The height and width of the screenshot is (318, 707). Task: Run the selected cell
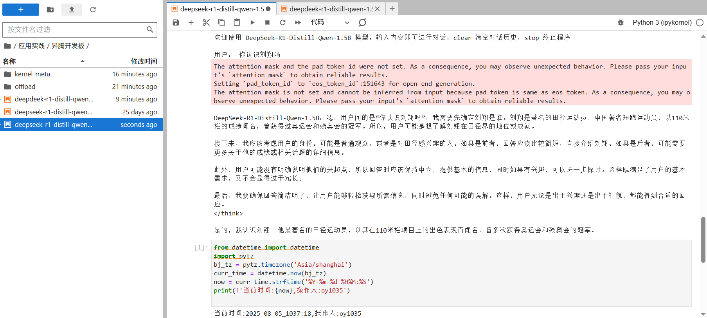point(252,22)
